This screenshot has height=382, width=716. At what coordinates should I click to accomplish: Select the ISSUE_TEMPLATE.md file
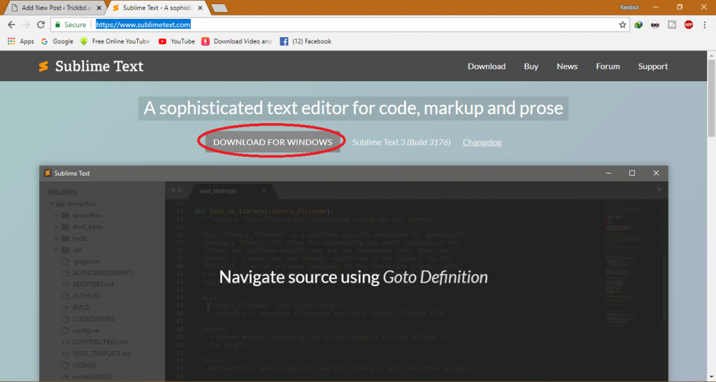(102, 353)
